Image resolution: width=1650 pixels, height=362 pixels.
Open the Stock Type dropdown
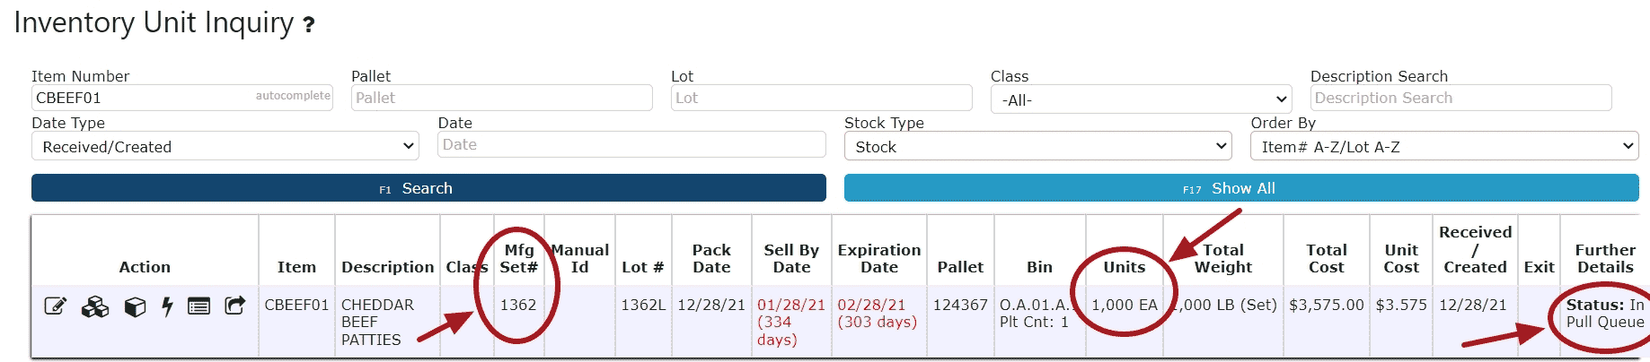[x=1037, y=146]
